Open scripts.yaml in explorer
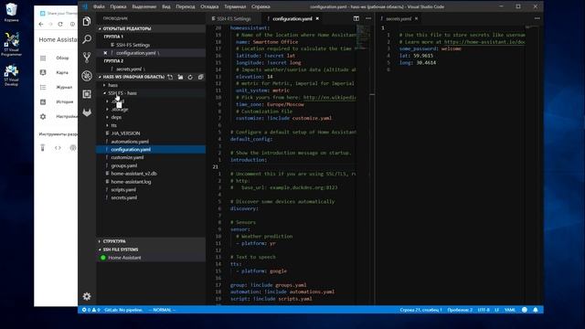The width and height of the screenshot is (585, 329). 123,189
